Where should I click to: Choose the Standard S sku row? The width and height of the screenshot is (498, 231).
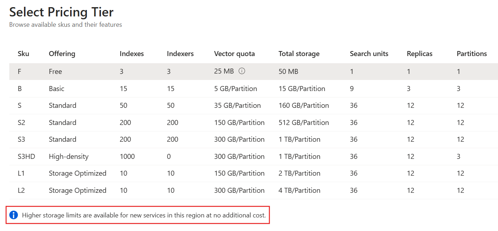pos(62,105)
